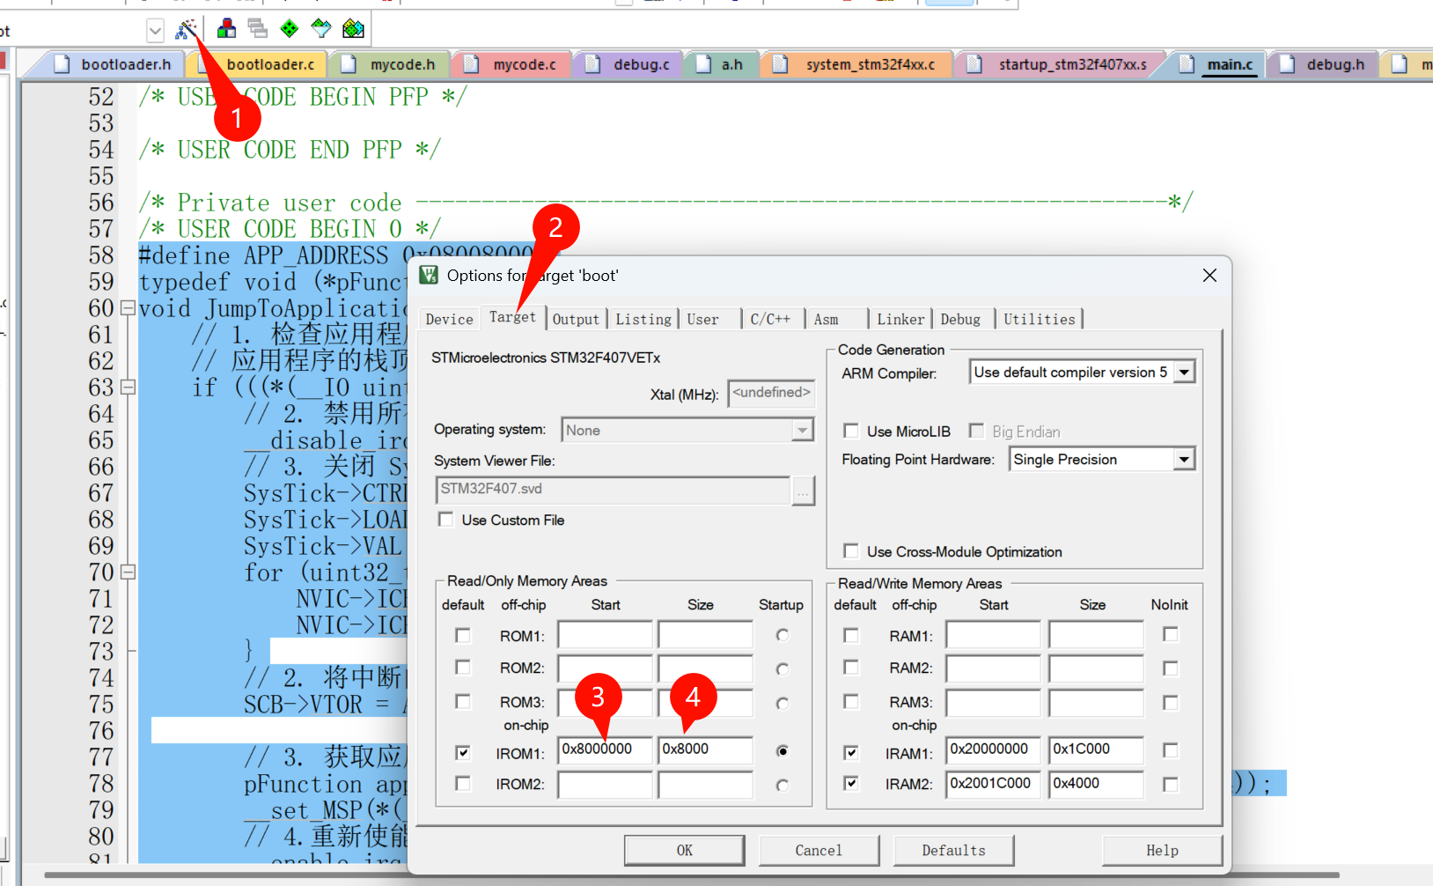The image size is (1433, 886).
Task: Launch the Pack Installer icon
Action: [x=353, y=29]
